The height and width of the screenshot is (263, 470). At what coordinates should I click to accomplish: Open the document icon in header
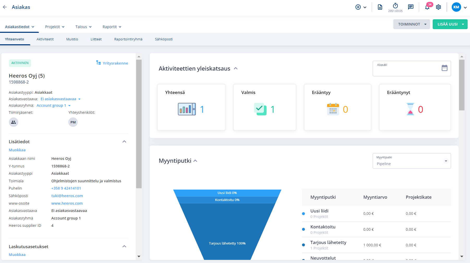click(380, 7)
